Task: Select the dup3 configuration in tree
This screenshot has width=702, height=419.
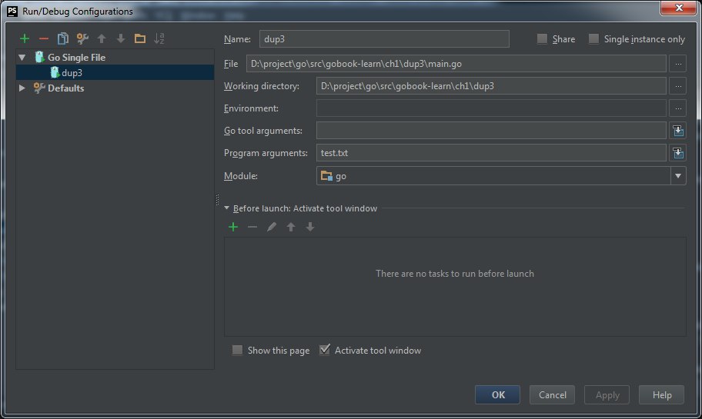Action: tap(72, 72)
